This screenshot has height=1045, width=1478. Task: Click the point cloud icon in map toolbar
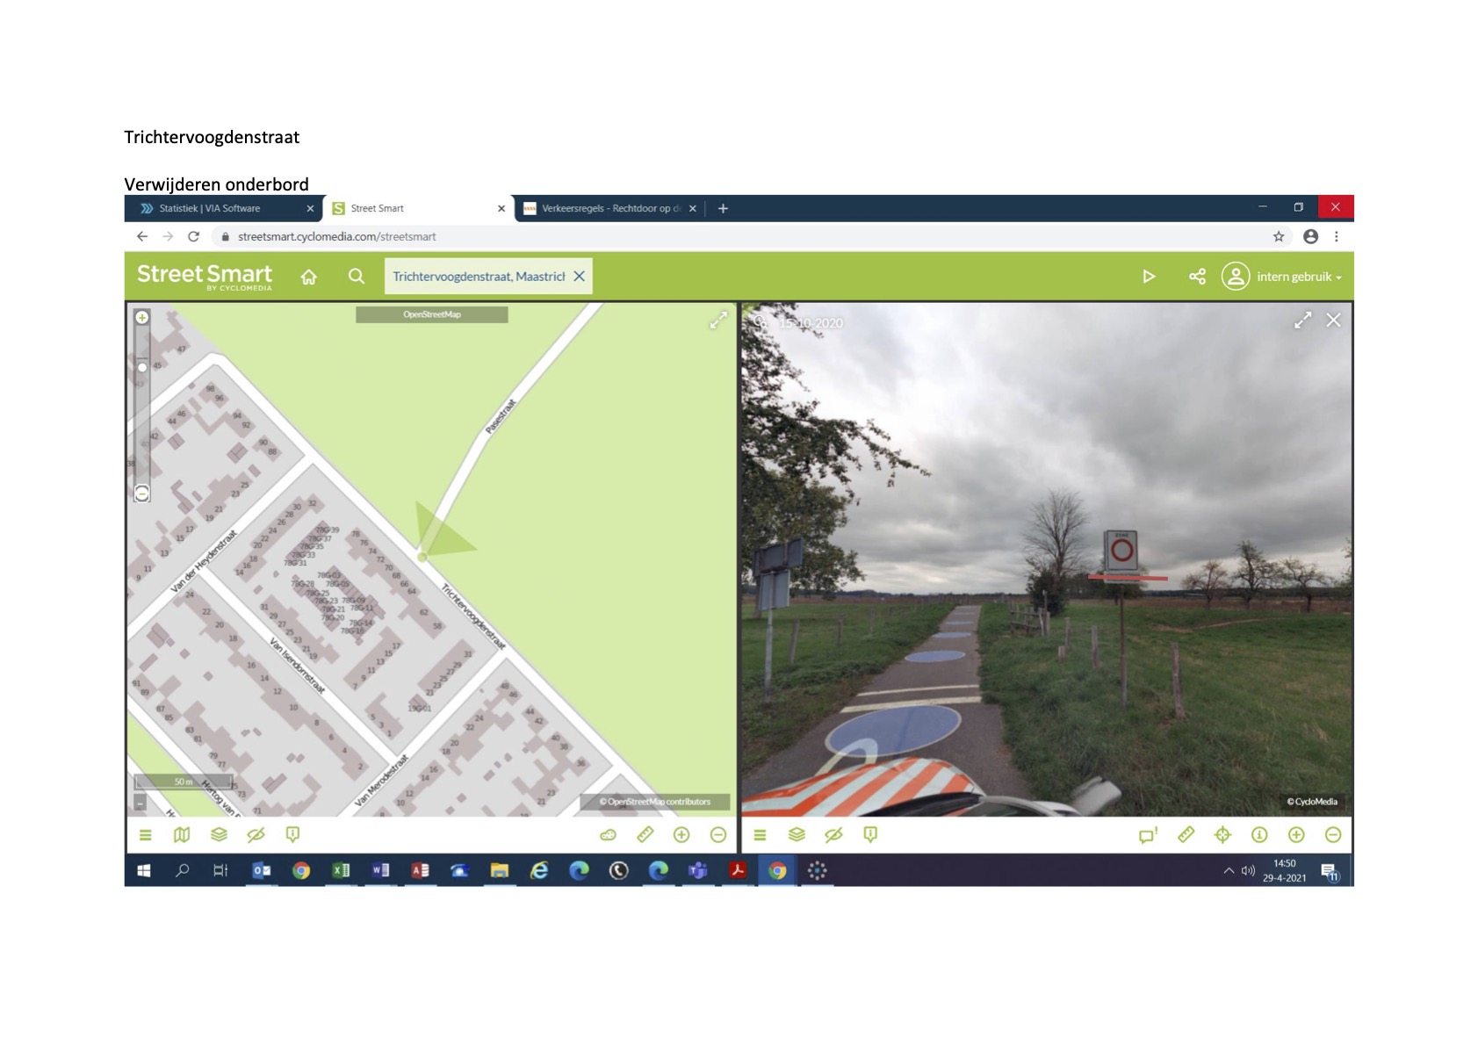coord(608,835)
